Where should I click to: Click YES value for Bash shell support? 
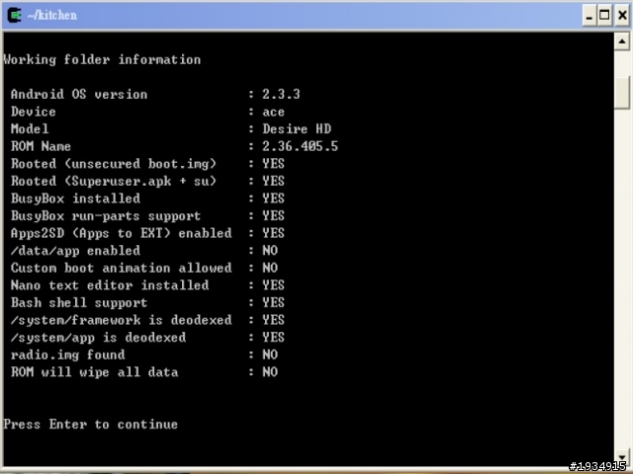(273, 302)
